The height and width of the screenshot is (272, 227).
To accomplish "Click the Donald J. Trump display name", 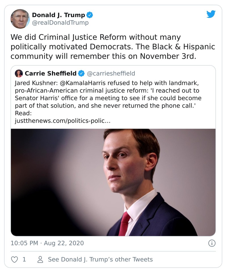I will coord(58,15).
